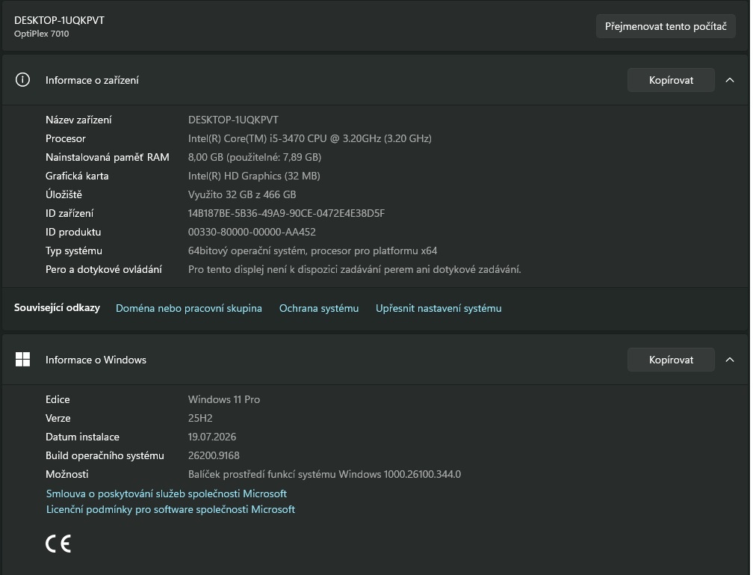
Task: Click the ID zařízení label
Action: (x=69, y=213)
